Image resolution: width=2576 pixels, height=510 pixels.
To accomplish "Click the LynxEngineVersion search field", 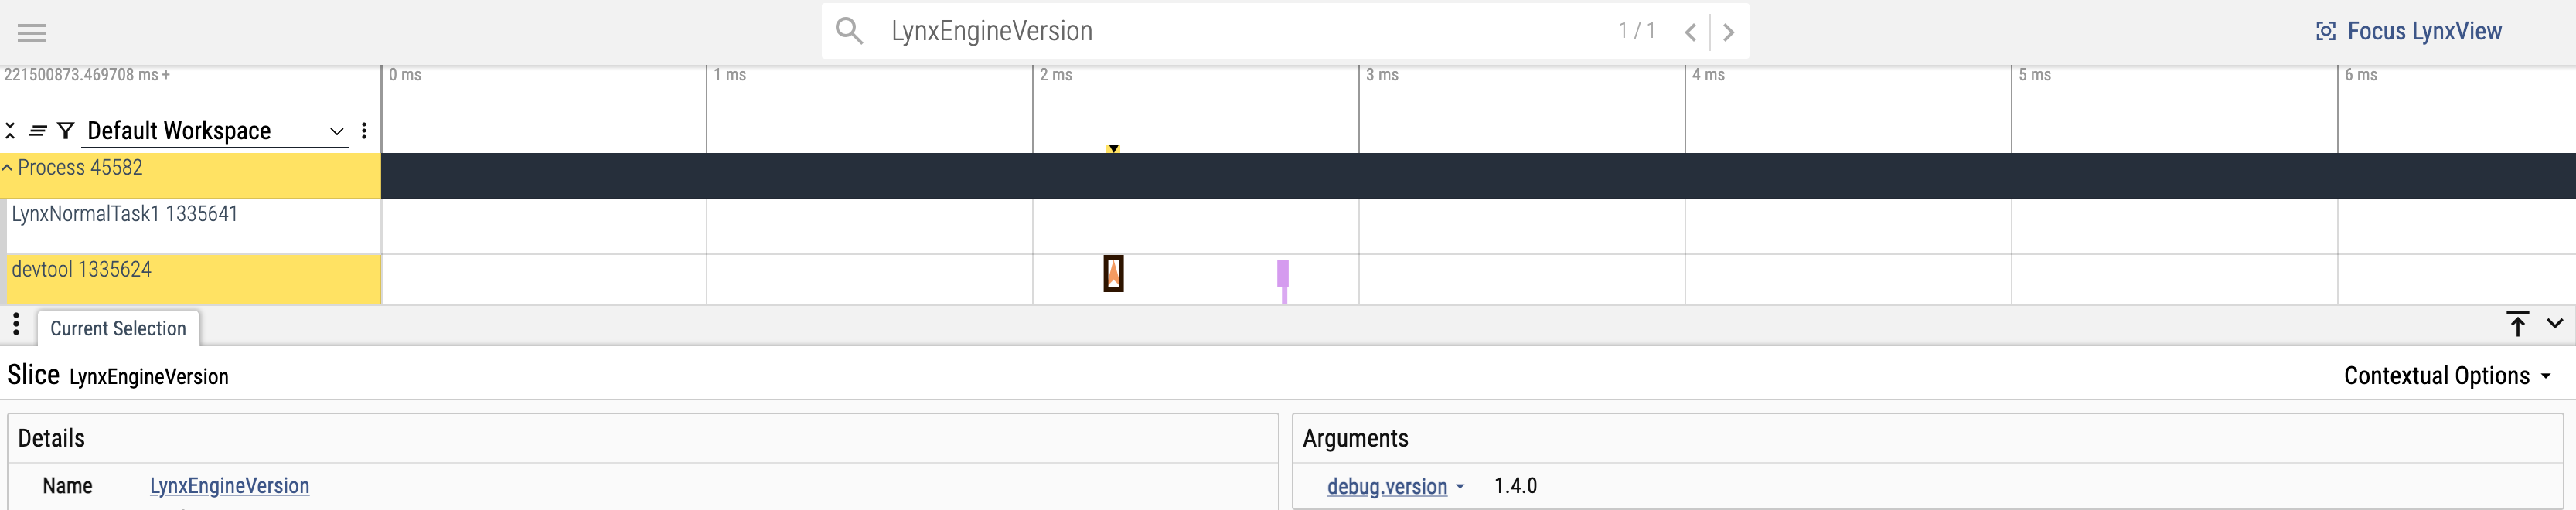I will click(x=1240, y=31).
